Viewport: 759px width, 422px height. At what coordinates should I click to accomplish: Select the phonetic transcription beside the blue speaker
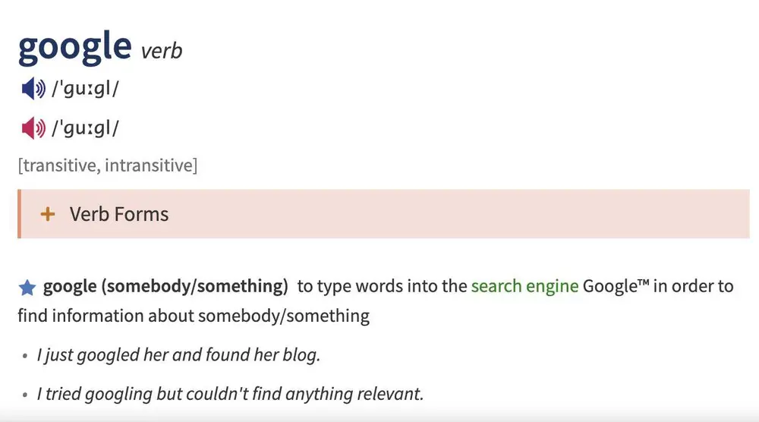[x=85, y=89]
